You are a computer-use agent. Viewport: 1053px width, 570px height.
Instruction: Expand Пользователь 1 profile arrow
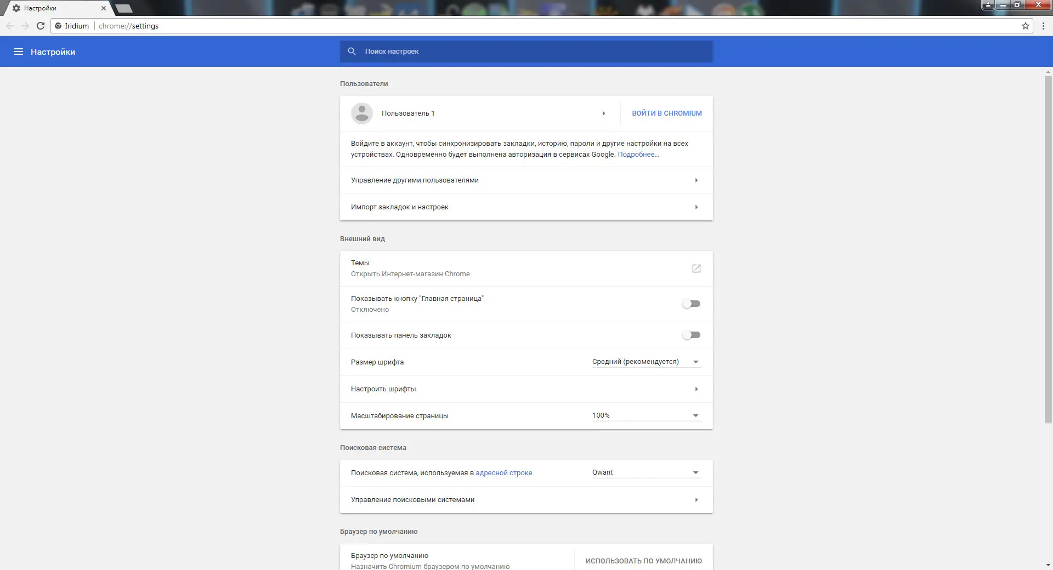point(604,113)
